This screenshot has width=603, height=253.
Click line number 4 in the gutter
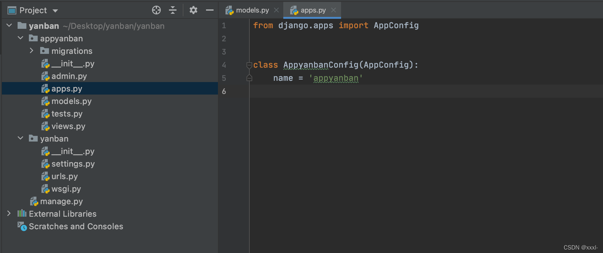[x=224, y=65]
